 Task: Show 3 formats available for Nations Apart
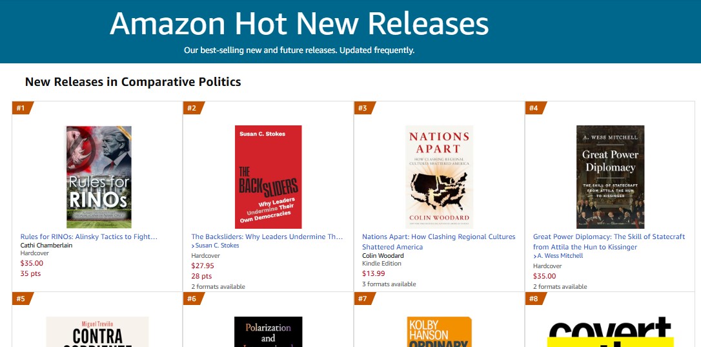click(389, 284)
